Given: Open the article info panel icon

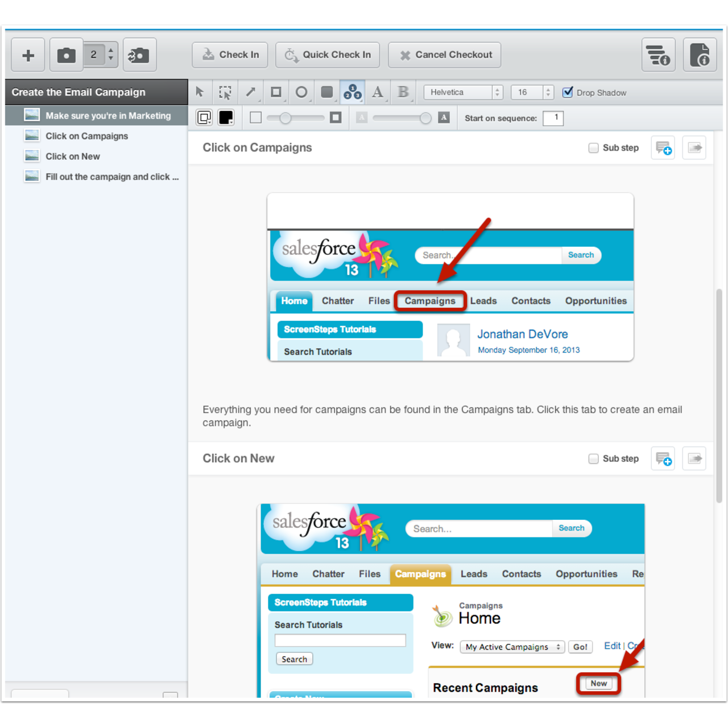Looking at the screenshot, I should [x=700, y=55].
